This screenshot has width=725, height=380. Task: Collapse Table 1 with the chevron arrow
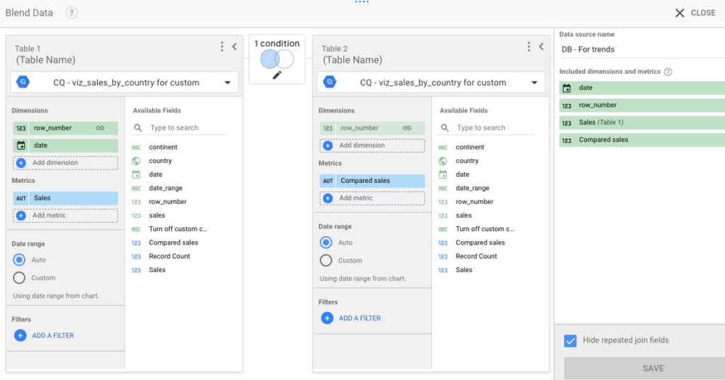click(234, 46)
